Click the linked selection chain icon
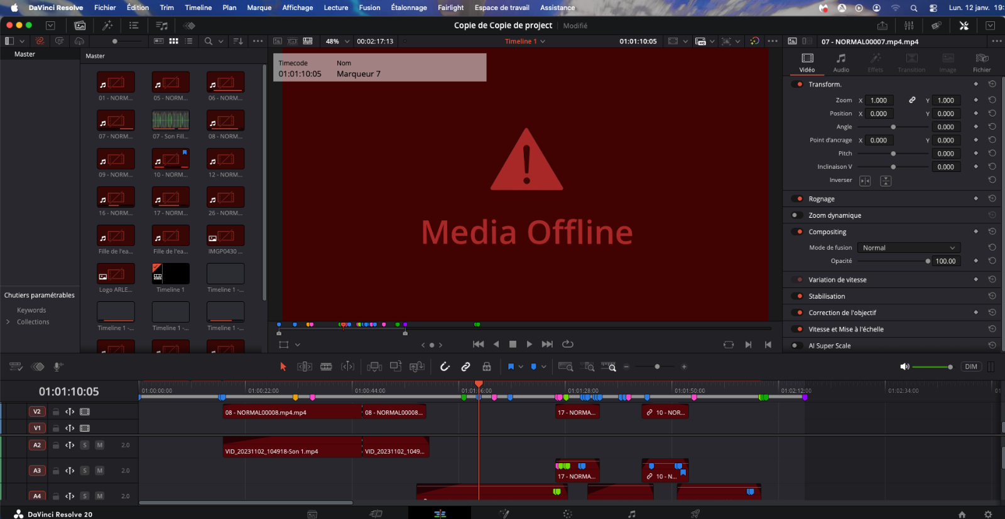 465,367
